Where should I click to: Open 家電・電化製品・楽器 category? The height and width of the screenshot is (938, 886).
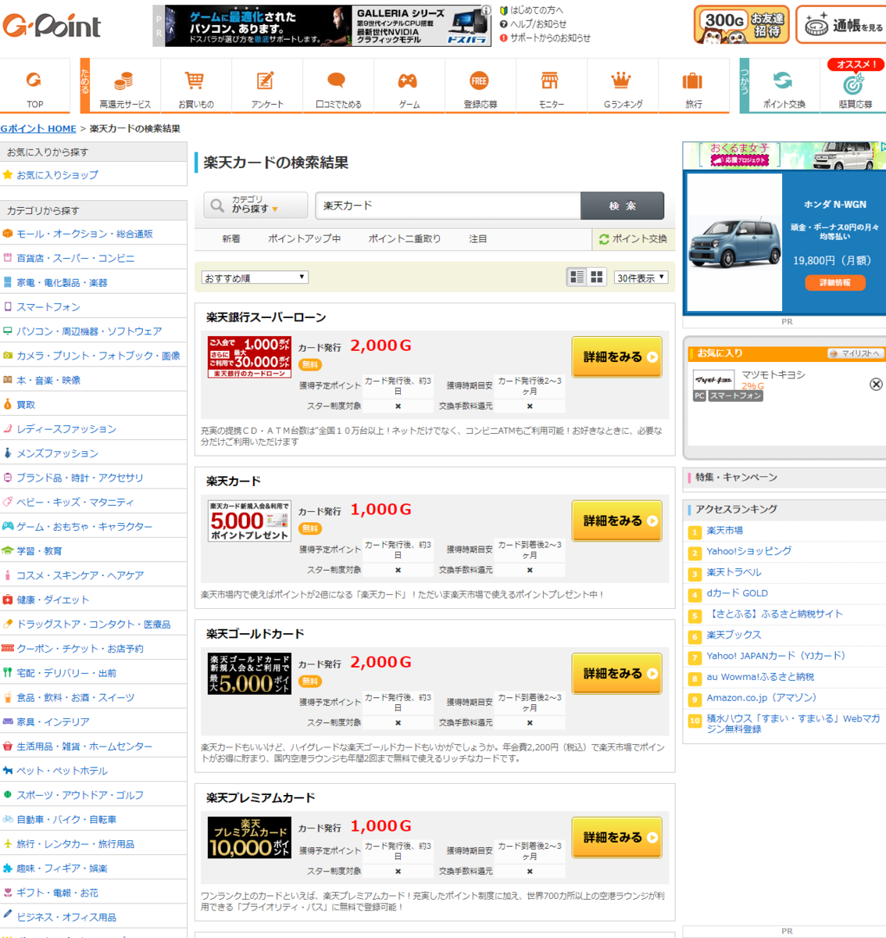[x=62, y=283]
